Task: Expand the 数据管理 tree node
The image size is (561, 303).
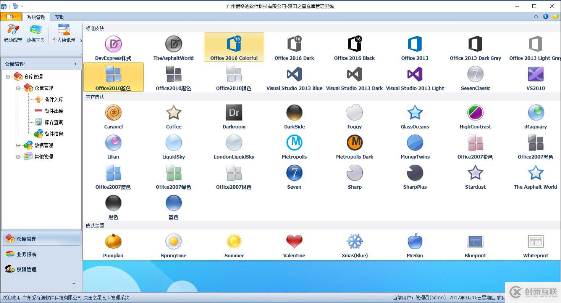Action: [18, 145]
